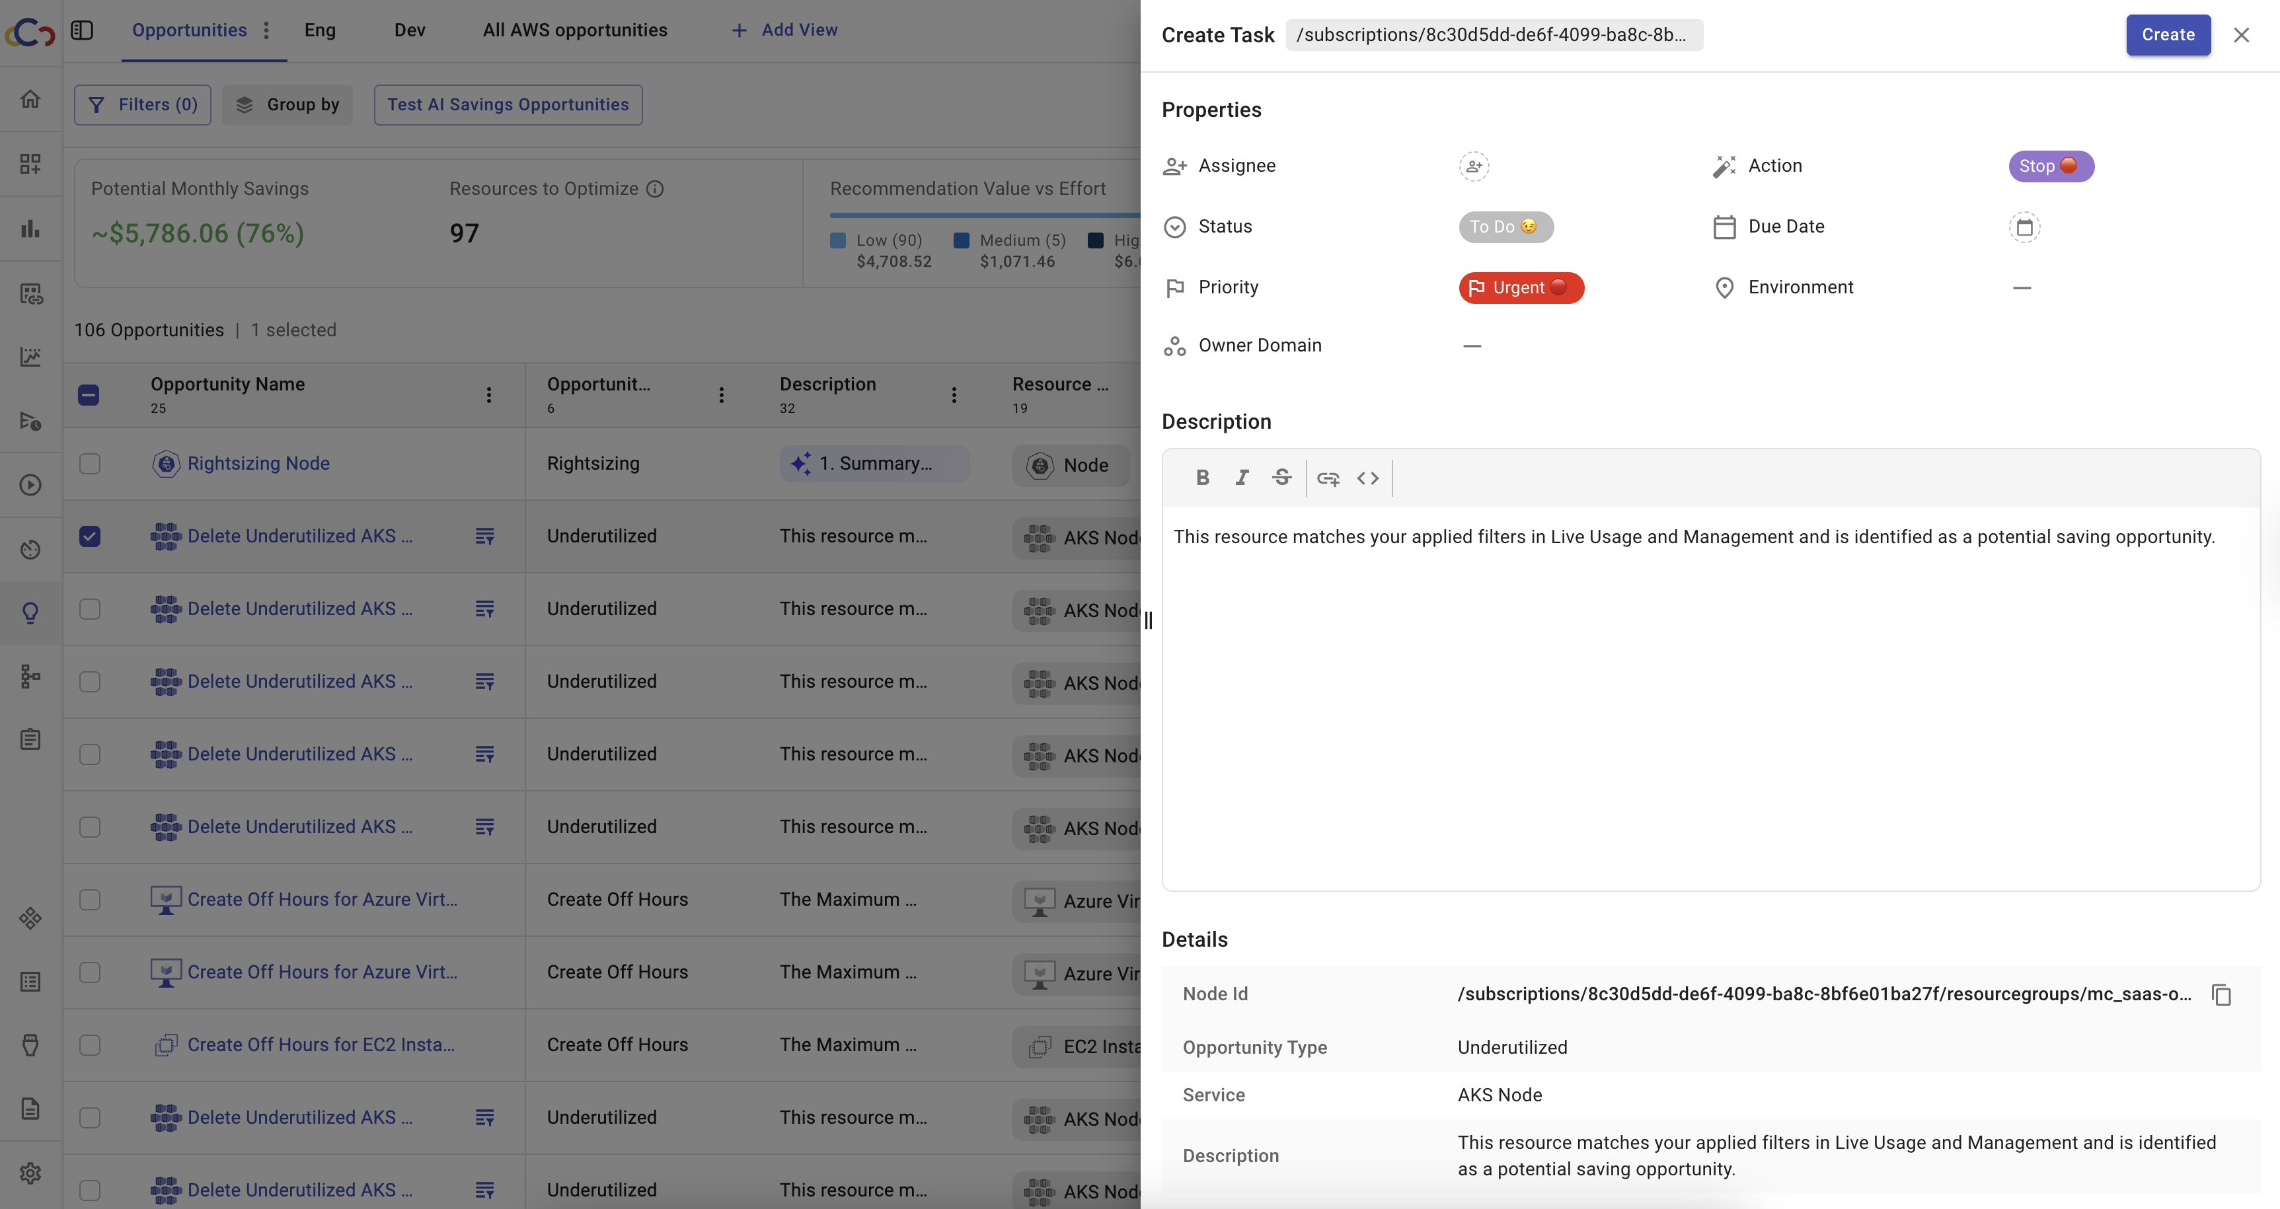
Task: Switch to All AWS opportunities tab
Action: 574,30
